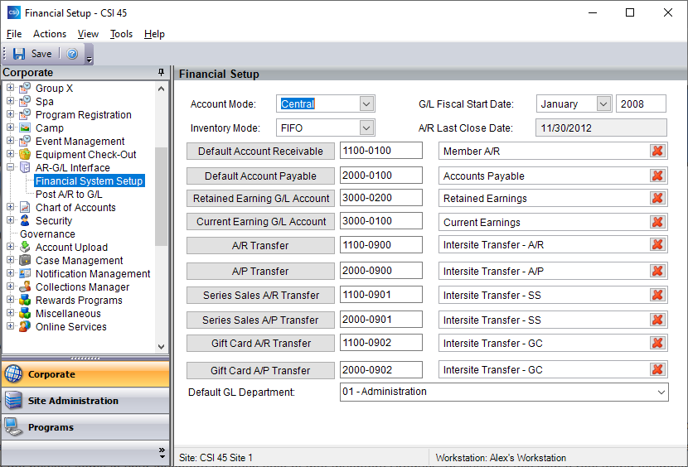Open toolbar options overflow arrow

click(89, 59)
